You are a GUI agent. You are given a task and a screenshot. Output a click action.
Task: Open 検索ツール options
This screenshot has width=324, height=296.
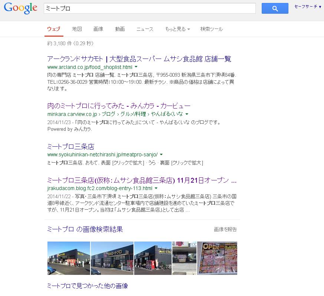pos(212,29)
